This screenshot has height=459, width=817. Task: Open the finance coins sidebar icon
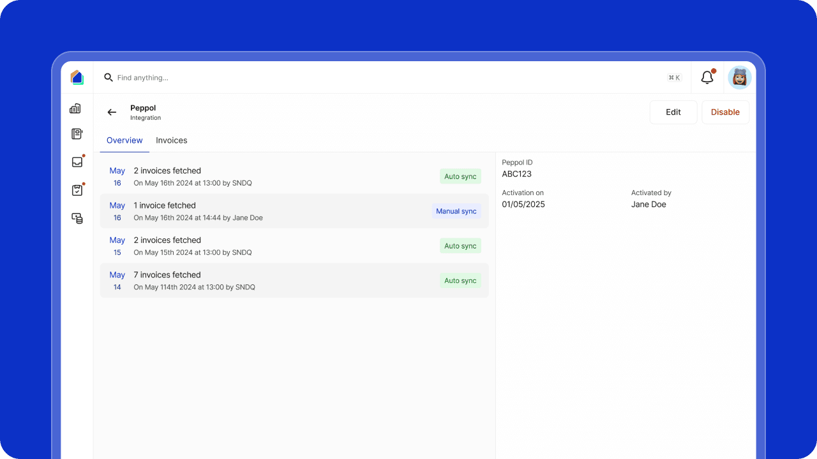[x=77, y=219]
